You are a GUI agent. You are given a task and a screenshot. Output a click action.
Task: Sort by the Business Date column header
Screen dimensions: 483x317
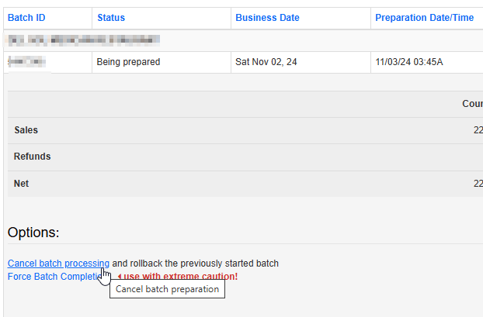coord(268,18)
